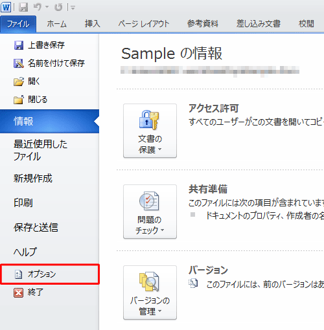The image size is (324, 330).
Task: Click the Sample の情報 heading
Action: (x=172, y=54)
